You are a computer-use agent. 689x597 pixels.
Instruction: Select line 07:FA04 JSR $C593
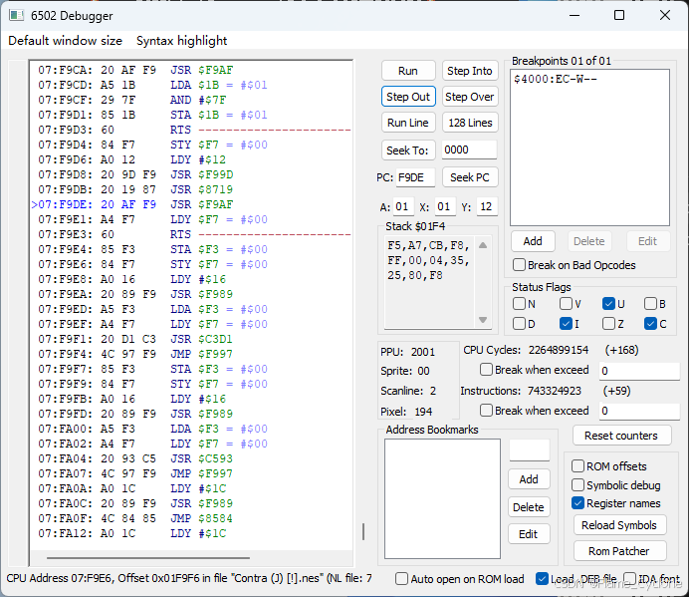coord(134,458)
